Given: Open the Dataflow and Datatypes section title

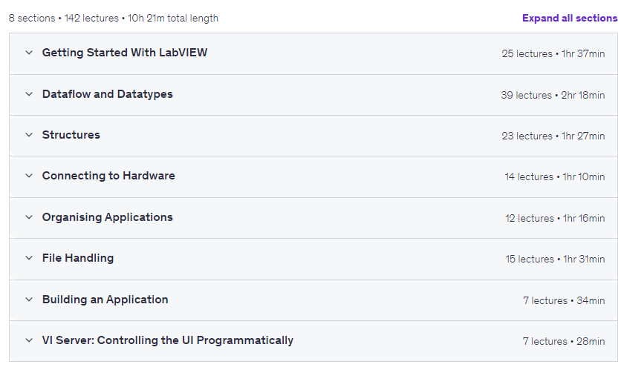Looking at the screenshot, I should [108, 94].
